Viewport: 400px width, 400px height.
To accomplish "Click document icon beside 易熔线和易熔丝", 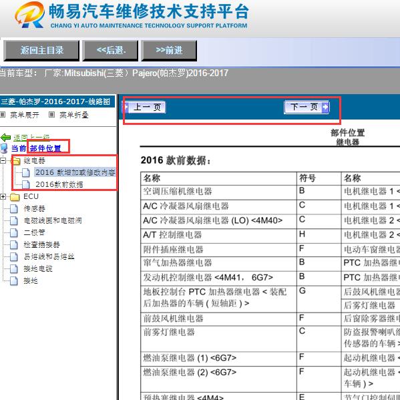I will [14, 256].
